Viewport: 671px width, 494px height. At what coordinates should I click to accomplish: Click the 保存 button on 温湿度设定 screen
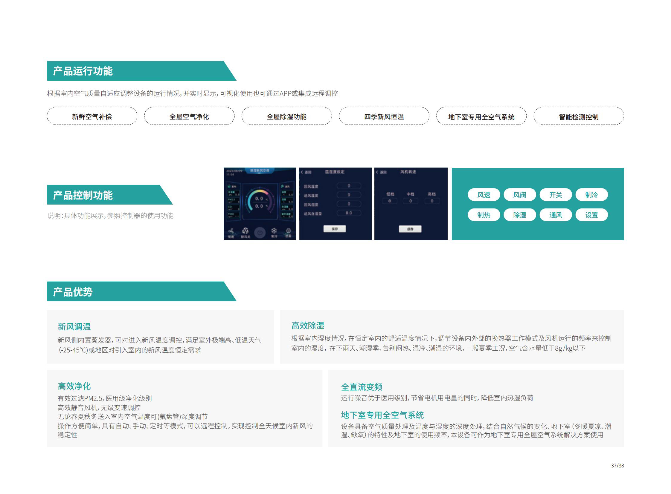tap(335, 229)
